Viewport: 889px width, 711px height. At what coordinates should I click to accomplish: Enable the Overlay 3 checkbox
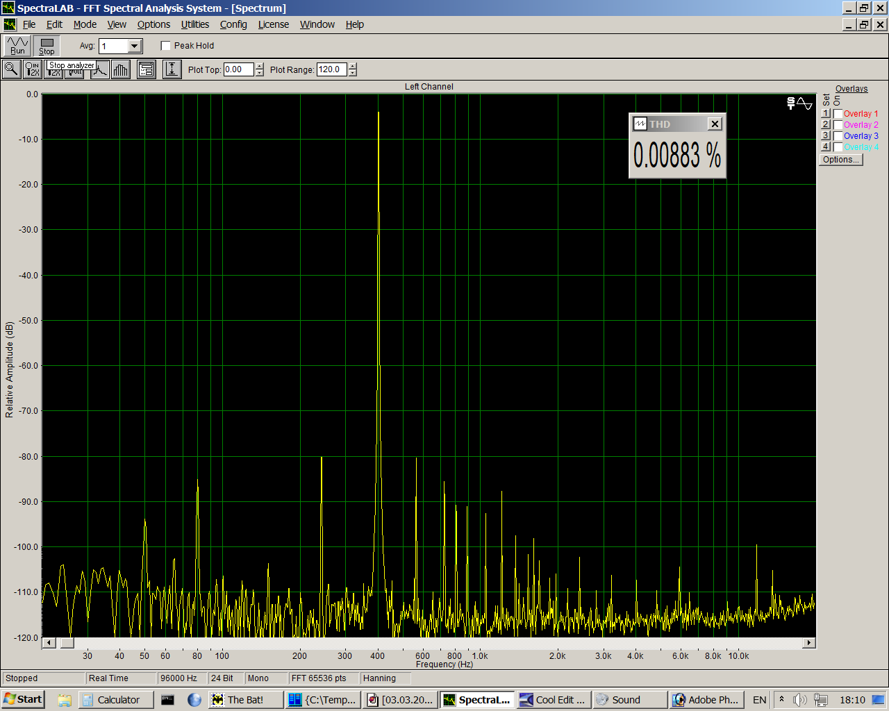(x=838, y=136)
